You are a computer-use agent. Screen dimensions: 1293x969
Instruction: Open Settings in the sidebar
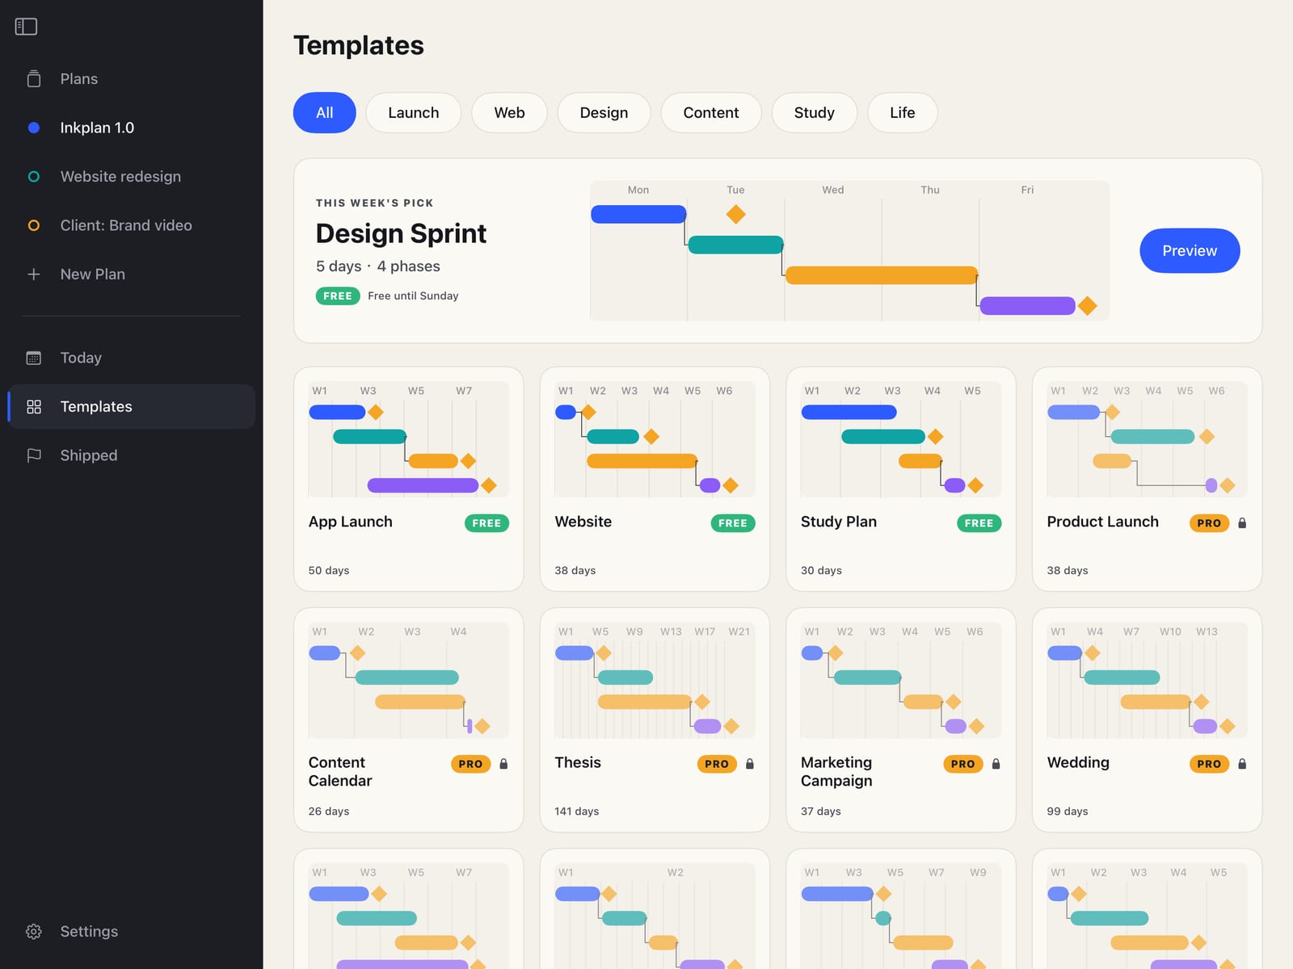[132, 931]
